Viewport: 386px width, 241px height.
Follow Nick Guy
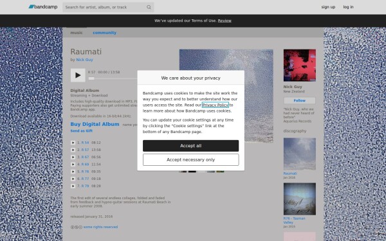(300, 101)
